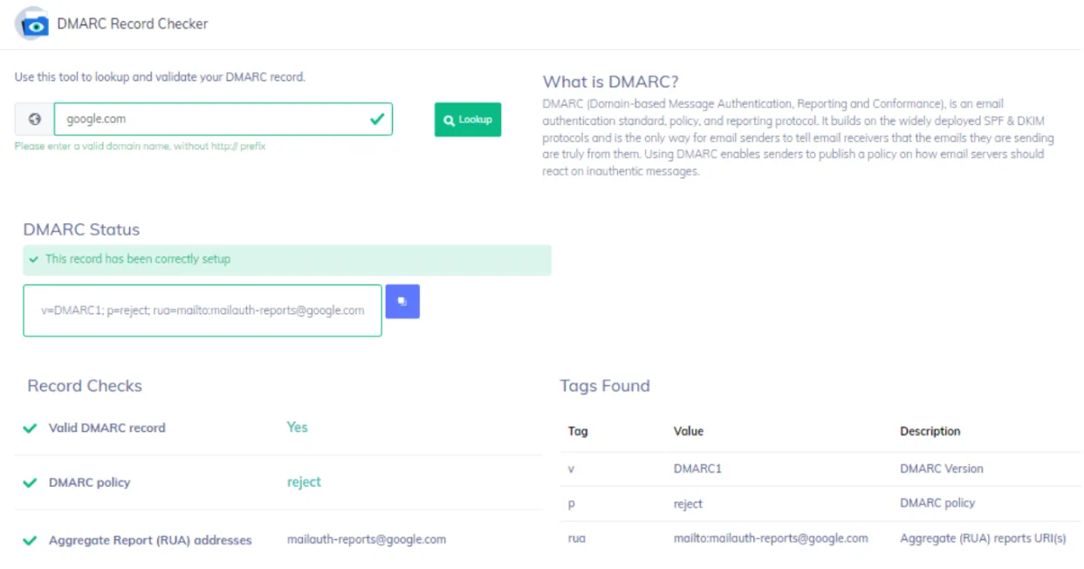Click the DMARC Record Checker title
Viewport: 1084px width, 569px height.
(x=133, y=24)
